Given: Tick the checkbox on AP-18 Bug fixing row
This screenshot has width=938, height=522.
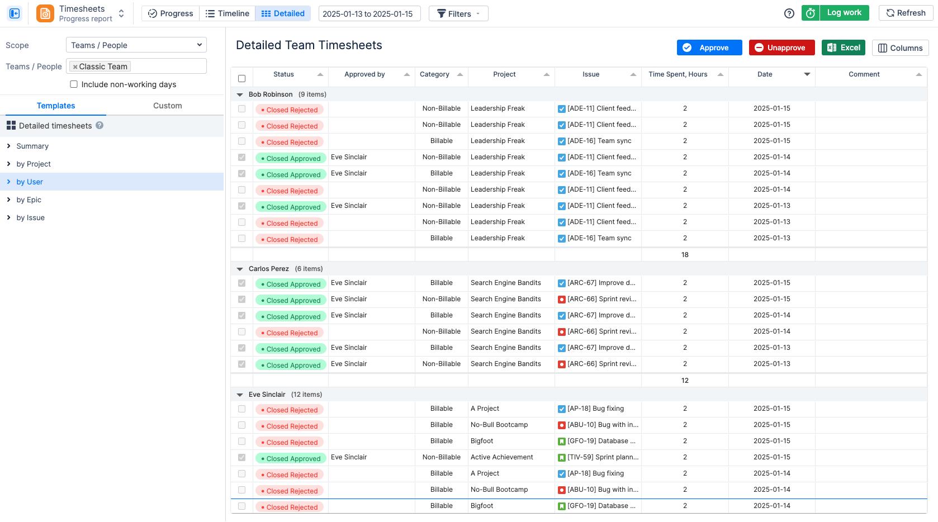Looking at the screenshot, I should (x=241, y=409).
